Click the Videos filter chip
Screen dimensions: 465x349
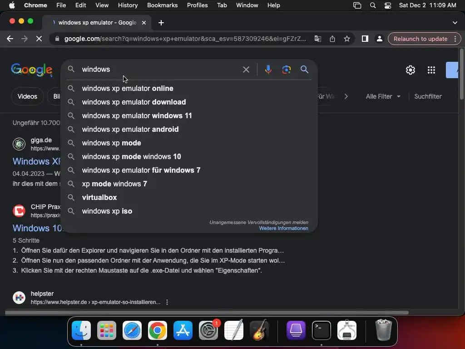pyautogui.click(x=27, y=96)
